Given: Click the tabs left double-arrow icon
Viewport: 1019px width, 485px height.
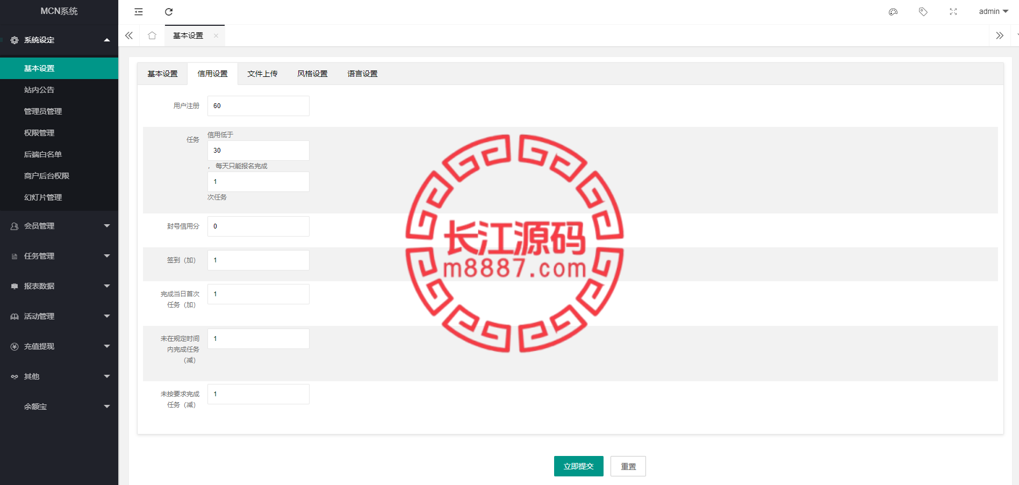Looking at the screenshot, I should [x=129, y=35].
